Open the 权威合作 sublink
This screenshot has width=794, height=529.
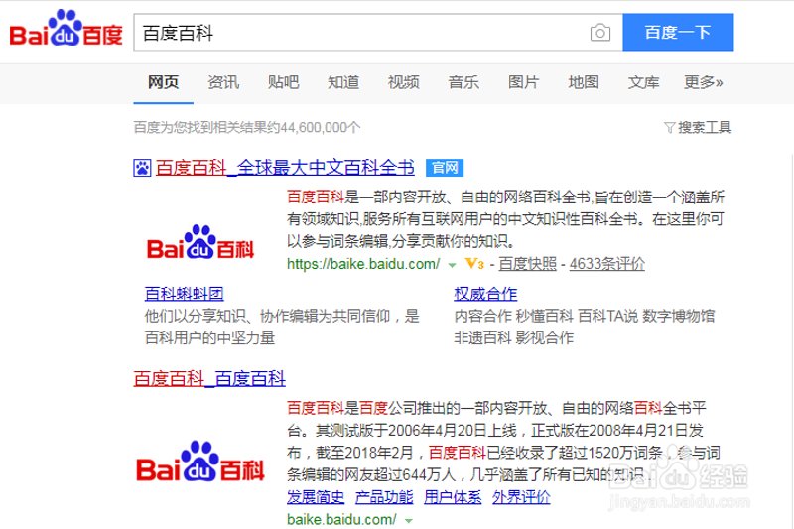[485, 294]
